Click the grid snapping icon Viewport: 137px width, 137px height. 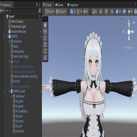(78, 12)
